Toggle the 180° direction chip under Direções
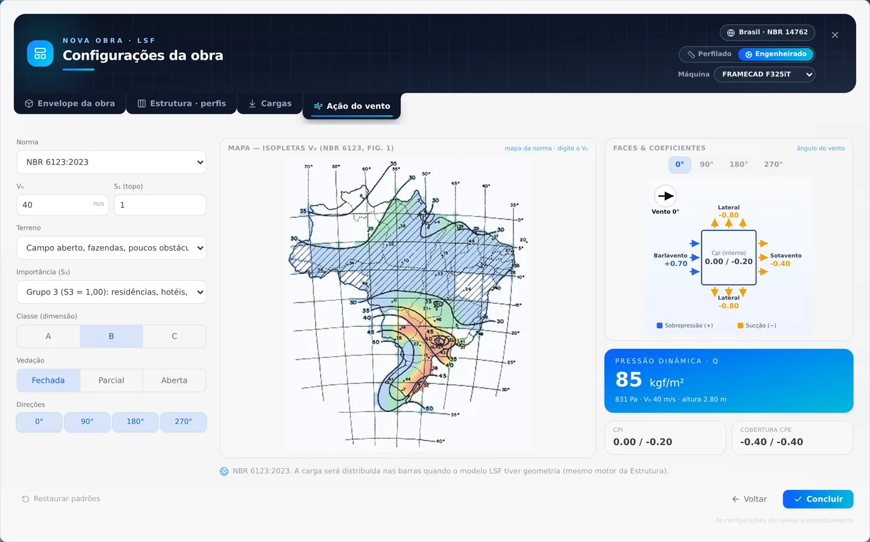The image size is (870, 542). (135, 422)
